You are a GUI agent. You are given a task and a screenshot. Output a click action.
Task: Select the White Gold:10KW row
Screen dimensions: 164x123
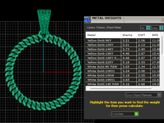click(123, 75)
